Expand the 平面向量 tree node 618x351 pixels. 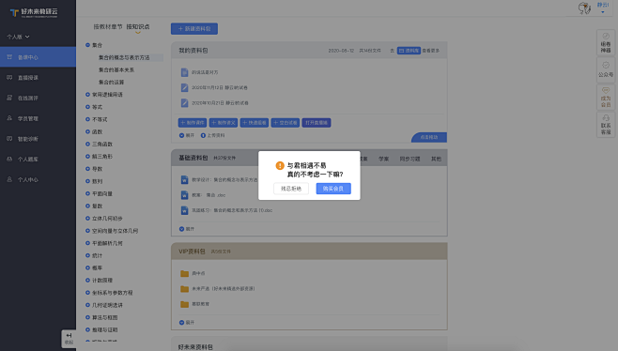pos(87,193)
